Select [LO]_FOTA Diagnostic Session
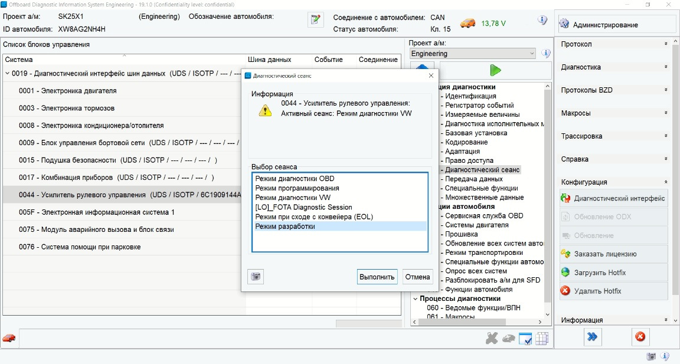Screen dimensions: 680x364 coord(339,207)
